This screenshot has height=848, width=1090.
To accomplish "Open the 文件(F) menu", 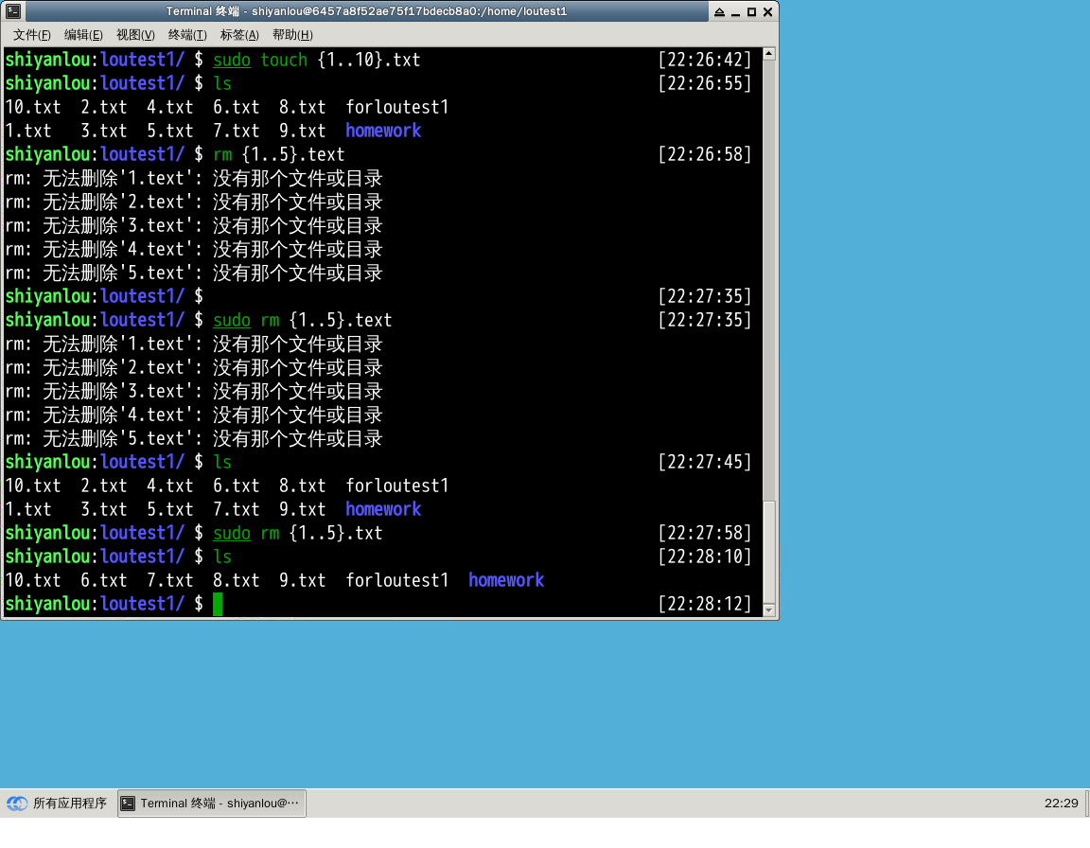I will tap(31, 35).
